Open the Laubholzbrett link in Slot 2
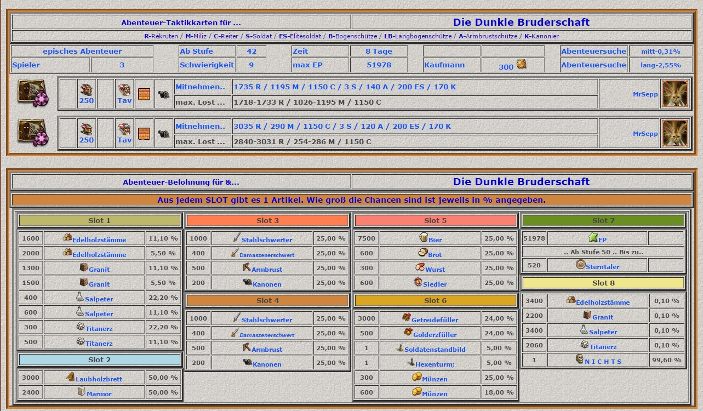Image resolution: width=703 pixels, height=411 pixels. click(x=99, y=379)
